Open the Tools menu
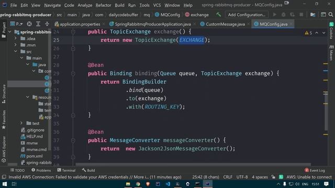This screenshot has width=335, height=188. (144, 5)
